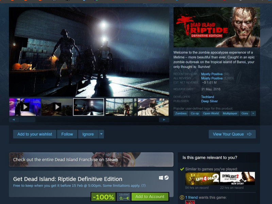Screen dimensions: 272x204
Task: Open developer Techland link
Action: tap(207, 97)
